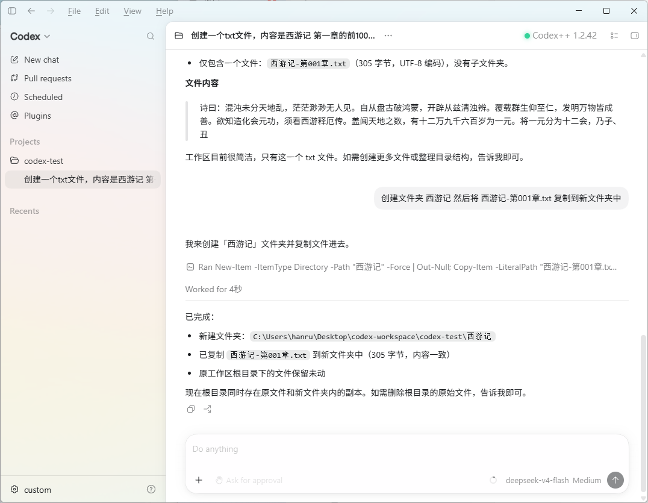Select the 创建一个txt文件 chat in sidebar
648x503 pixels.
[83, 180]
